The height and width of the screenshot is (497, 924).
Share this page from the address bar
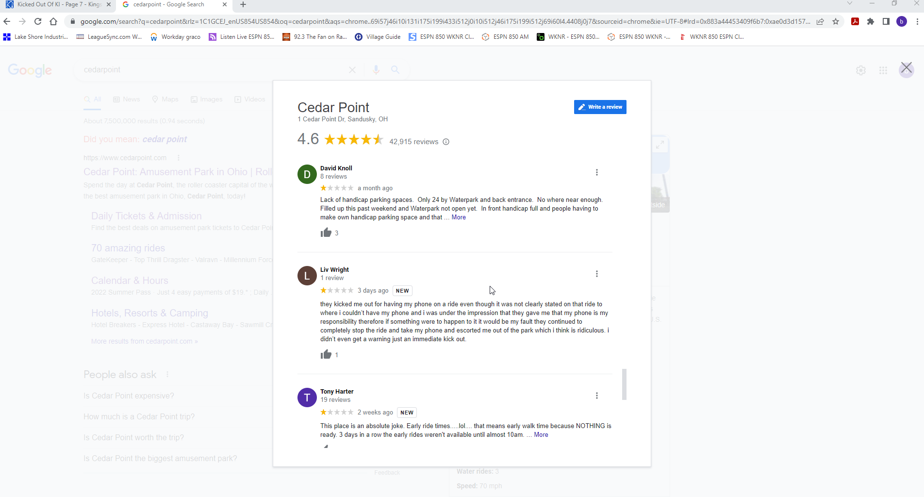tap(820, 21)
